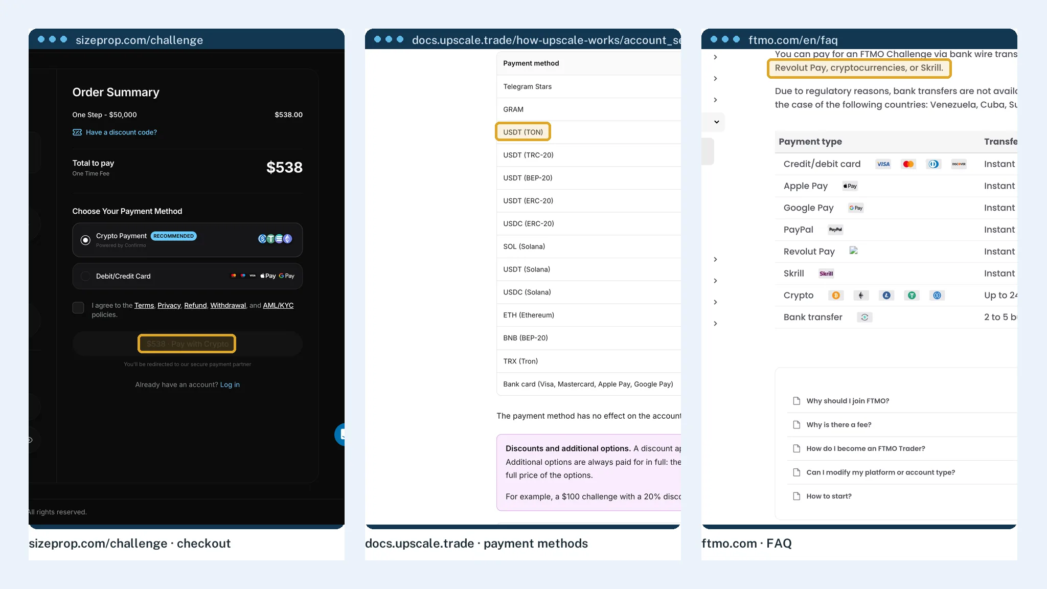The width and height of the screenshot is (1047, 589).
Task: Click the Diners Club logo in FTMO table
Action: [x=934, y=164]
